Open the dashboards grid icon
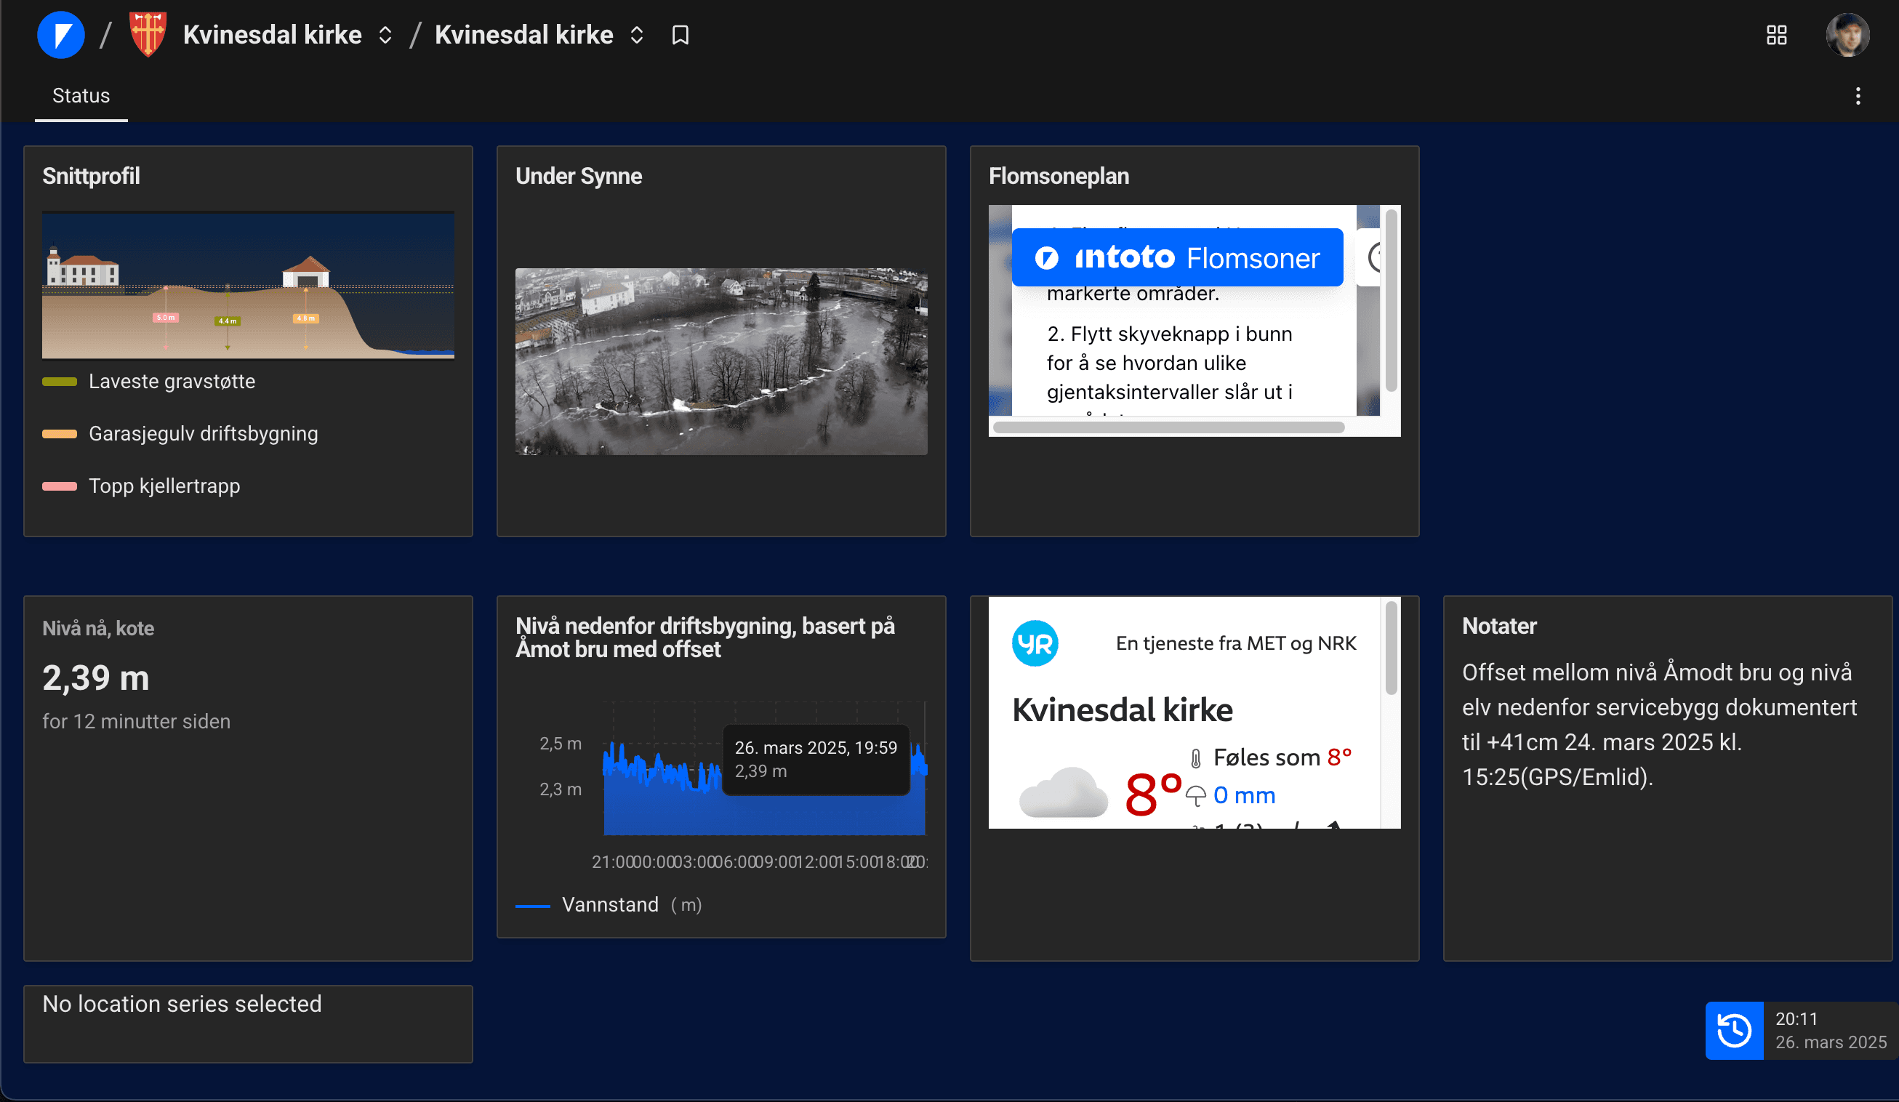1899x1102 pixels. click(1776, 35)
